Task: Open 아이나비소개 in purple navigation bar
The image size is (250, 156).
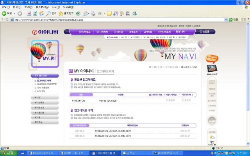Action: (164, 32)
